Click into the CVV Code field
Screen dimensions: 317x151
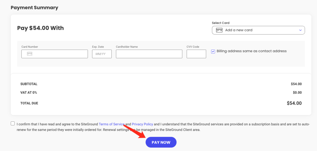pos(196,54)
